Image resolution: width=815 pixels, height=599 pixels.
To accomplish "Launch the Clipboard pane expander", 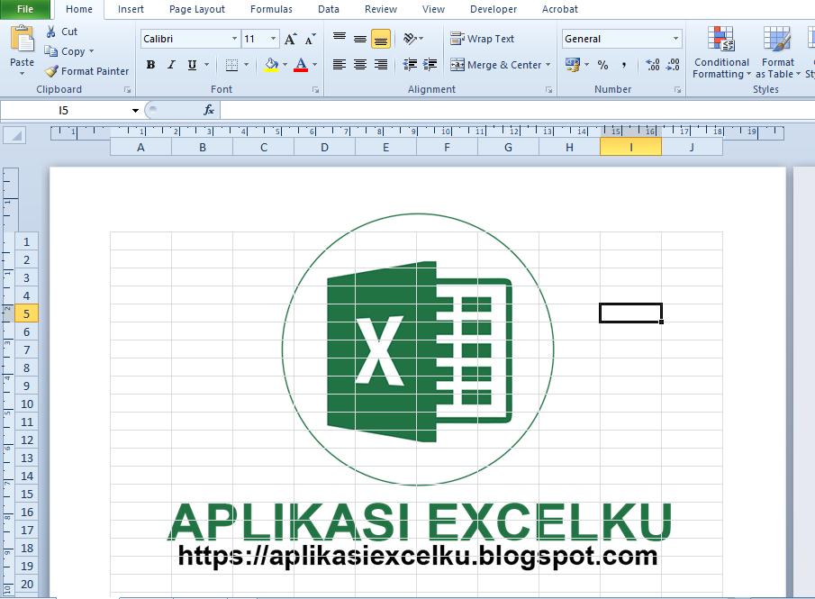I will 127,90.
